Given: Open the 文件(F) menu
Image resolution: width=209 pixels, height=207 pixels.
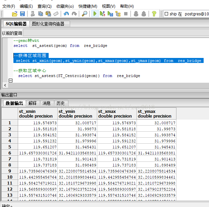Looking at the screenshot, I should pos(9,6).
